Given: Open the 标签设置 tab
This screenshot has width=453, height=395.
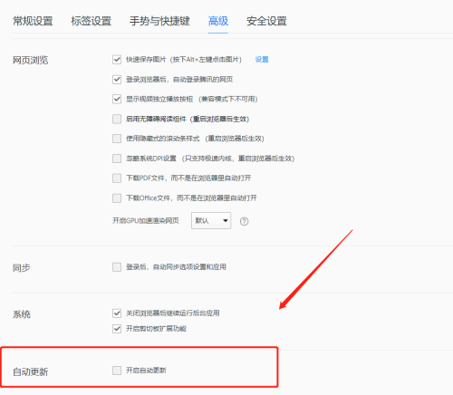Looking at the screenshot, I should pyautogui.click(x=92, y=21).
